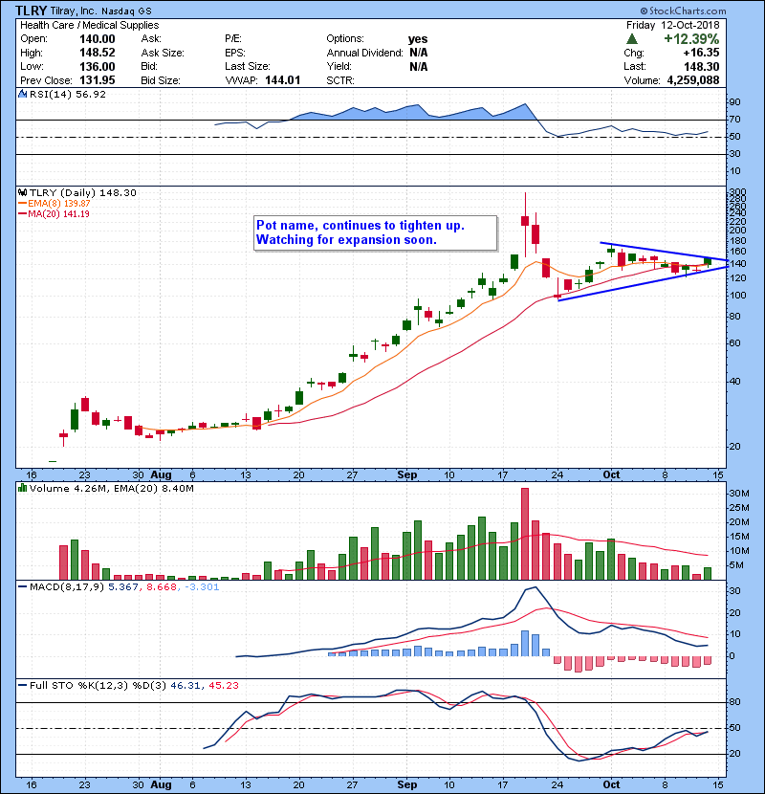The height and width of the screenshot is (794, 765).
Task: Click the MACD histogram value -3.301
Action: 201,587
